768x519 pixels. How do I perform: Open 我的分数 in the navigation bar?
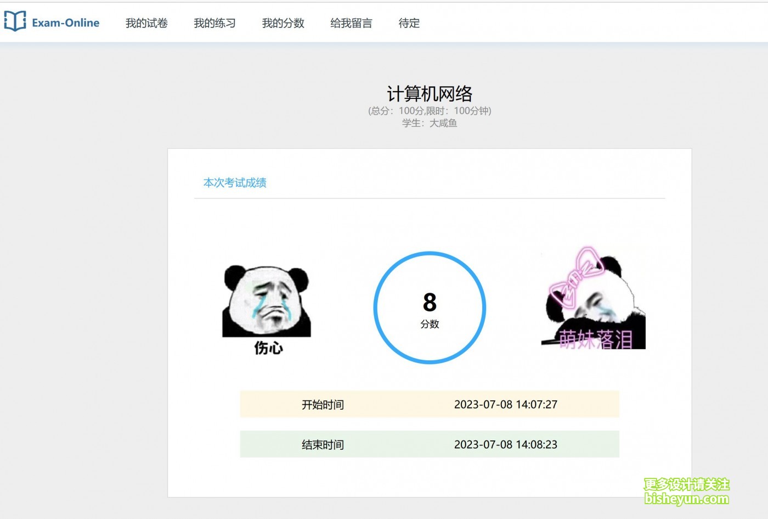tap(283, 23)
